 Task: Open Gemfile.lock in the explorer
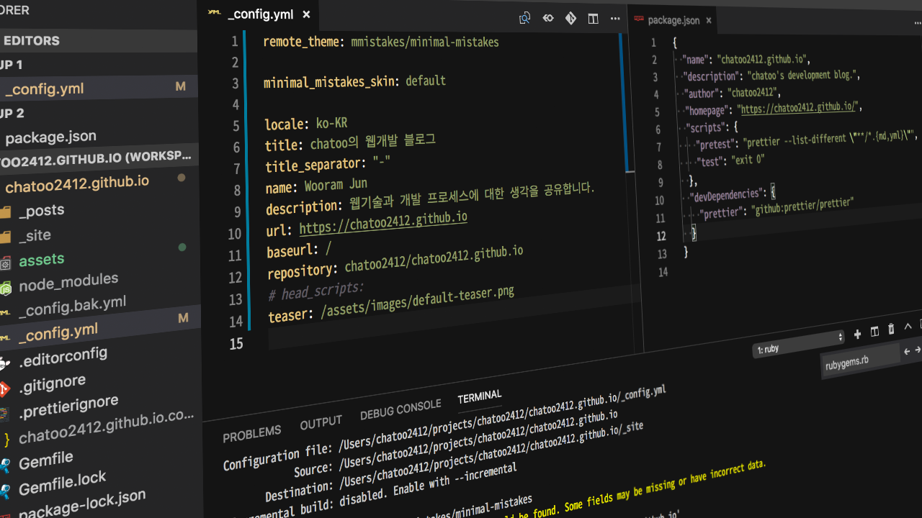pyautogui.click(x=62, y=483)
